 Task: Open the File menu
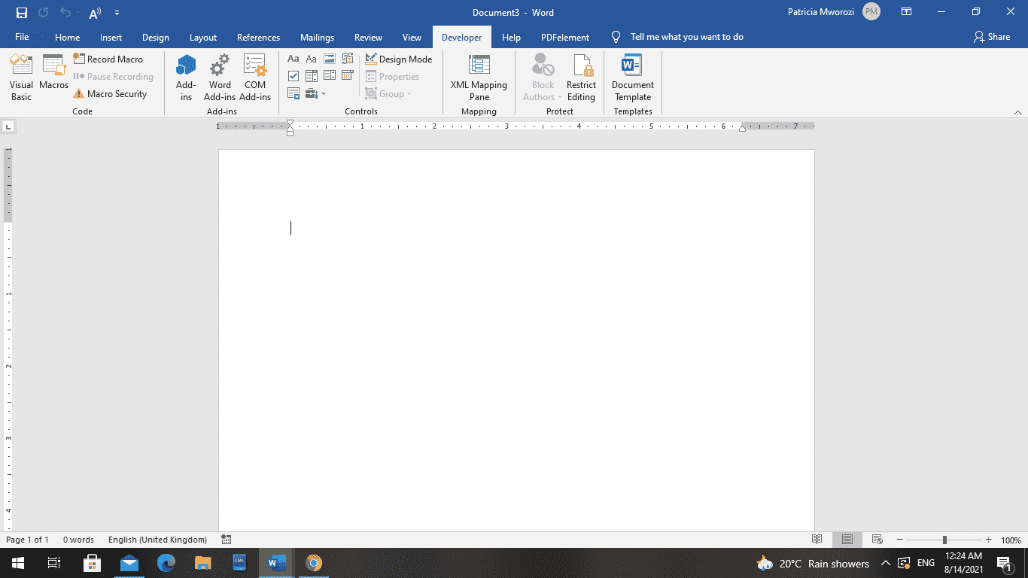[x=22, y=37]
